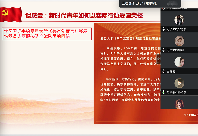Image resolution: width=198 pixels, height=136 pixels.
Task: Click the 正在讲话 speaking indicator text
Action: click(139, 3)
